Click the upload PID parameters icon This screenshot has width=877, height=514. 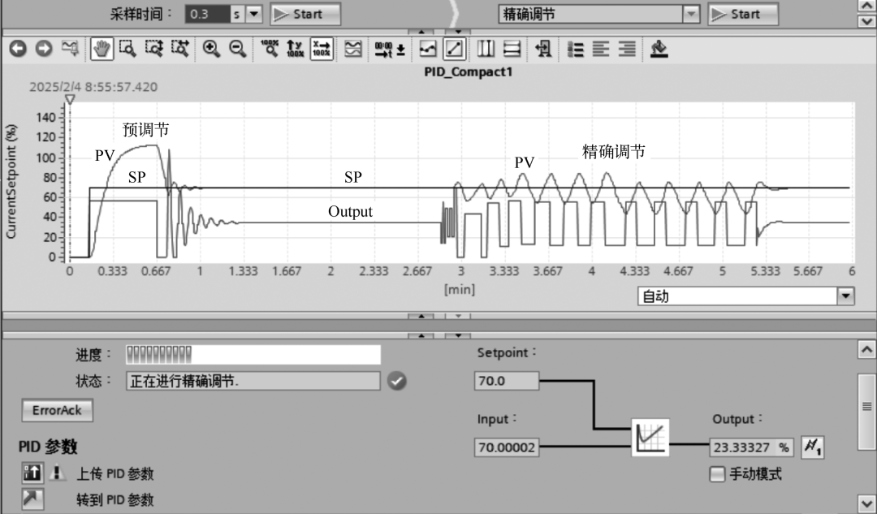tap(32, 473)
